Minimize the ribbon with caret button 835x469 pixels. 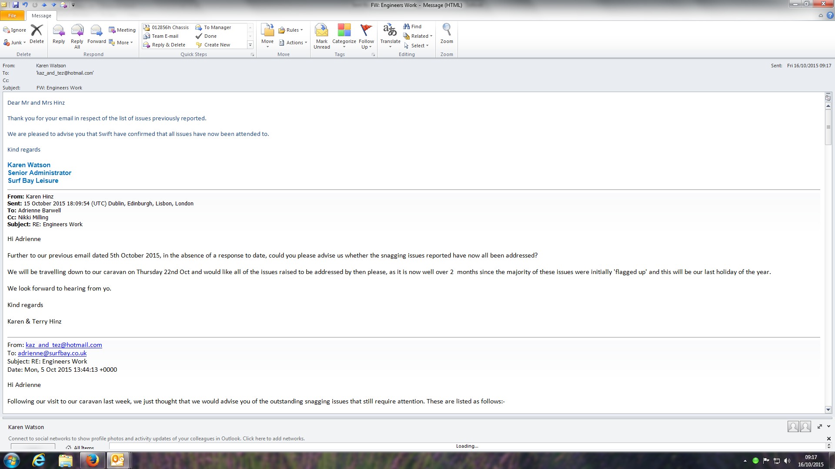click(821, 16)
